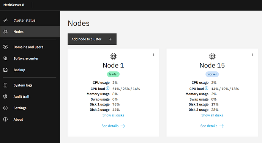Click Node 1 Disk 1 usage 76%
262x143 pixels.
[x=116, y=104]
